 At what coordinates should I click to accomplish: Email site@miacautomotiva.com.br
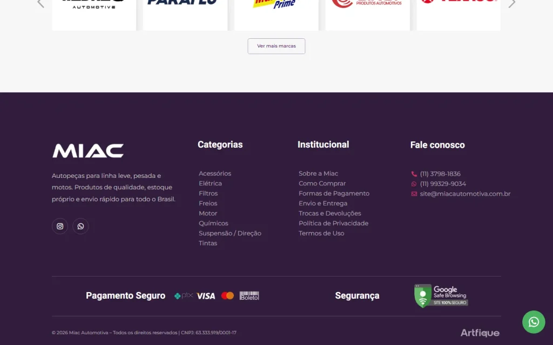pos(465,194)
